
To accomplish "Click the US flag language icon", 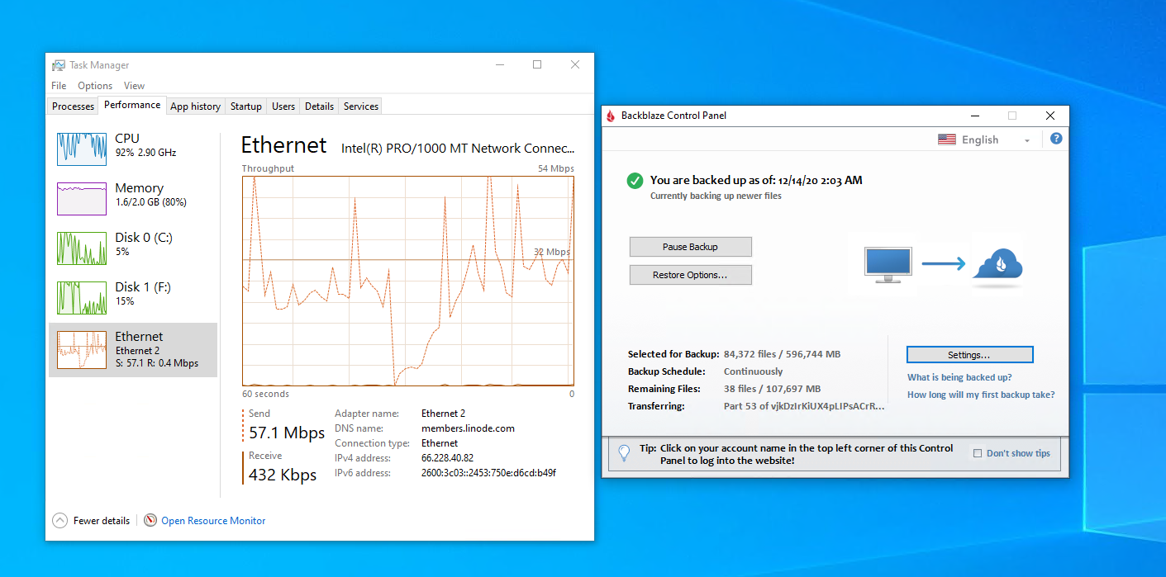I will click(x=947, y=140).
